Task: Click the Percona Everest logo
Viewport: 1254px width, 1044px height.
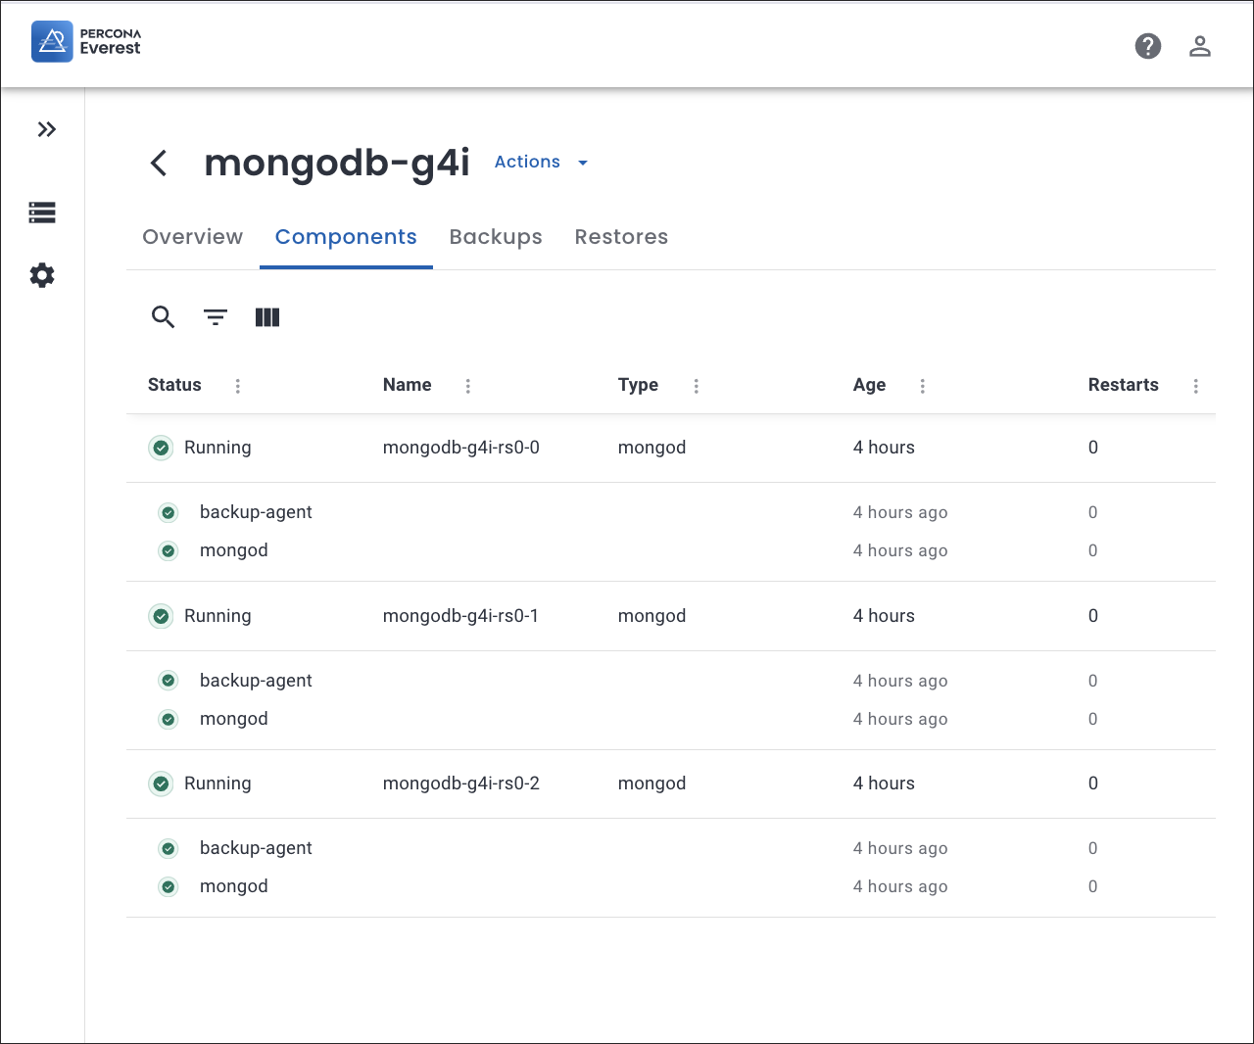Action: tap(86, 42)
